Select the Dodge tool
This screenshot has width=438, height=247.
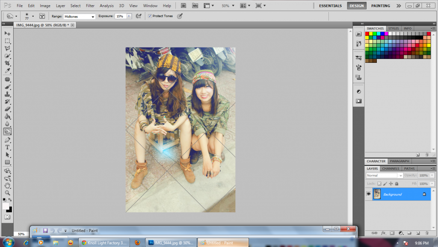tap(7, 132)
